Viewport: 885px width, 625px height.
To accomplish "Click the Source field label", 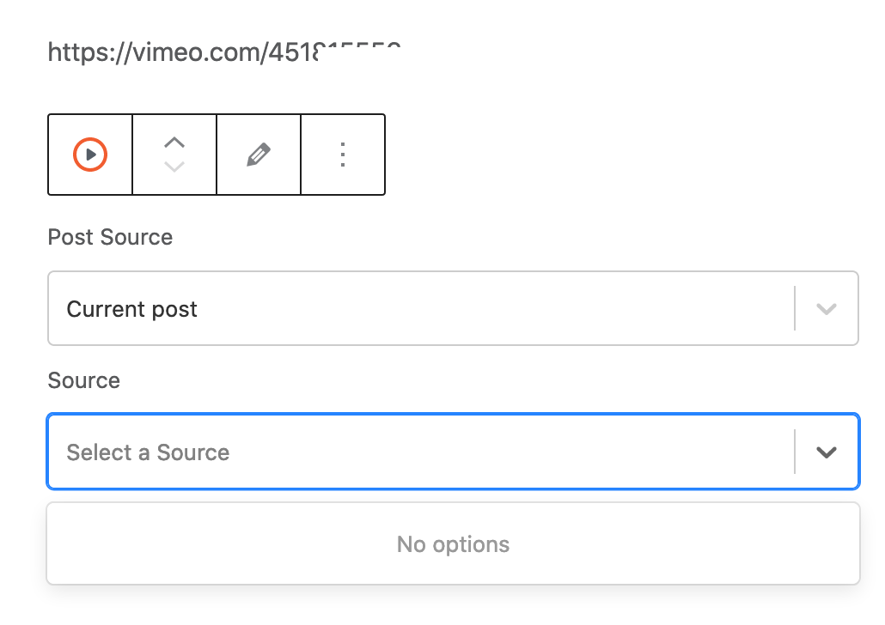I will point(84,380).
